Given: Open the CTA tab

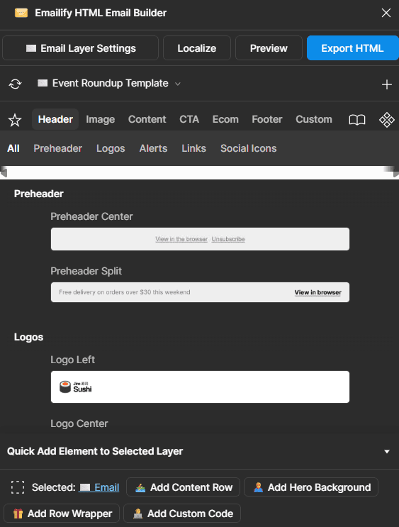Looking at the screenshot, I should 189,119.
